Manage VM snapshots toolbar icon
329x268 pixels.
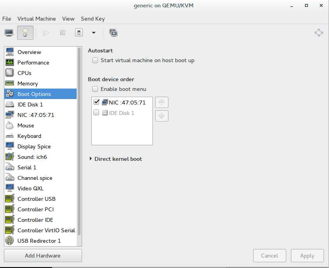[x=113, y=33]
